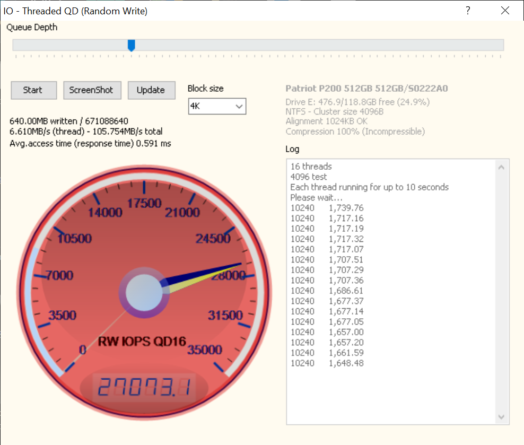The image size is (524, 445).
Task: Close the Threaded QD window
Action: point(505,11)
